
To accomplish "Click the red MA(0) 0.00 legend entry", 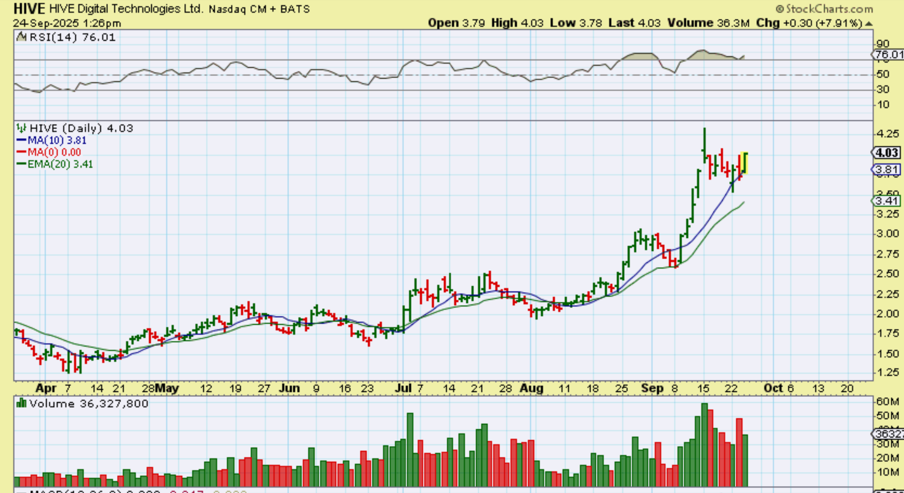I will pos(53,153).
